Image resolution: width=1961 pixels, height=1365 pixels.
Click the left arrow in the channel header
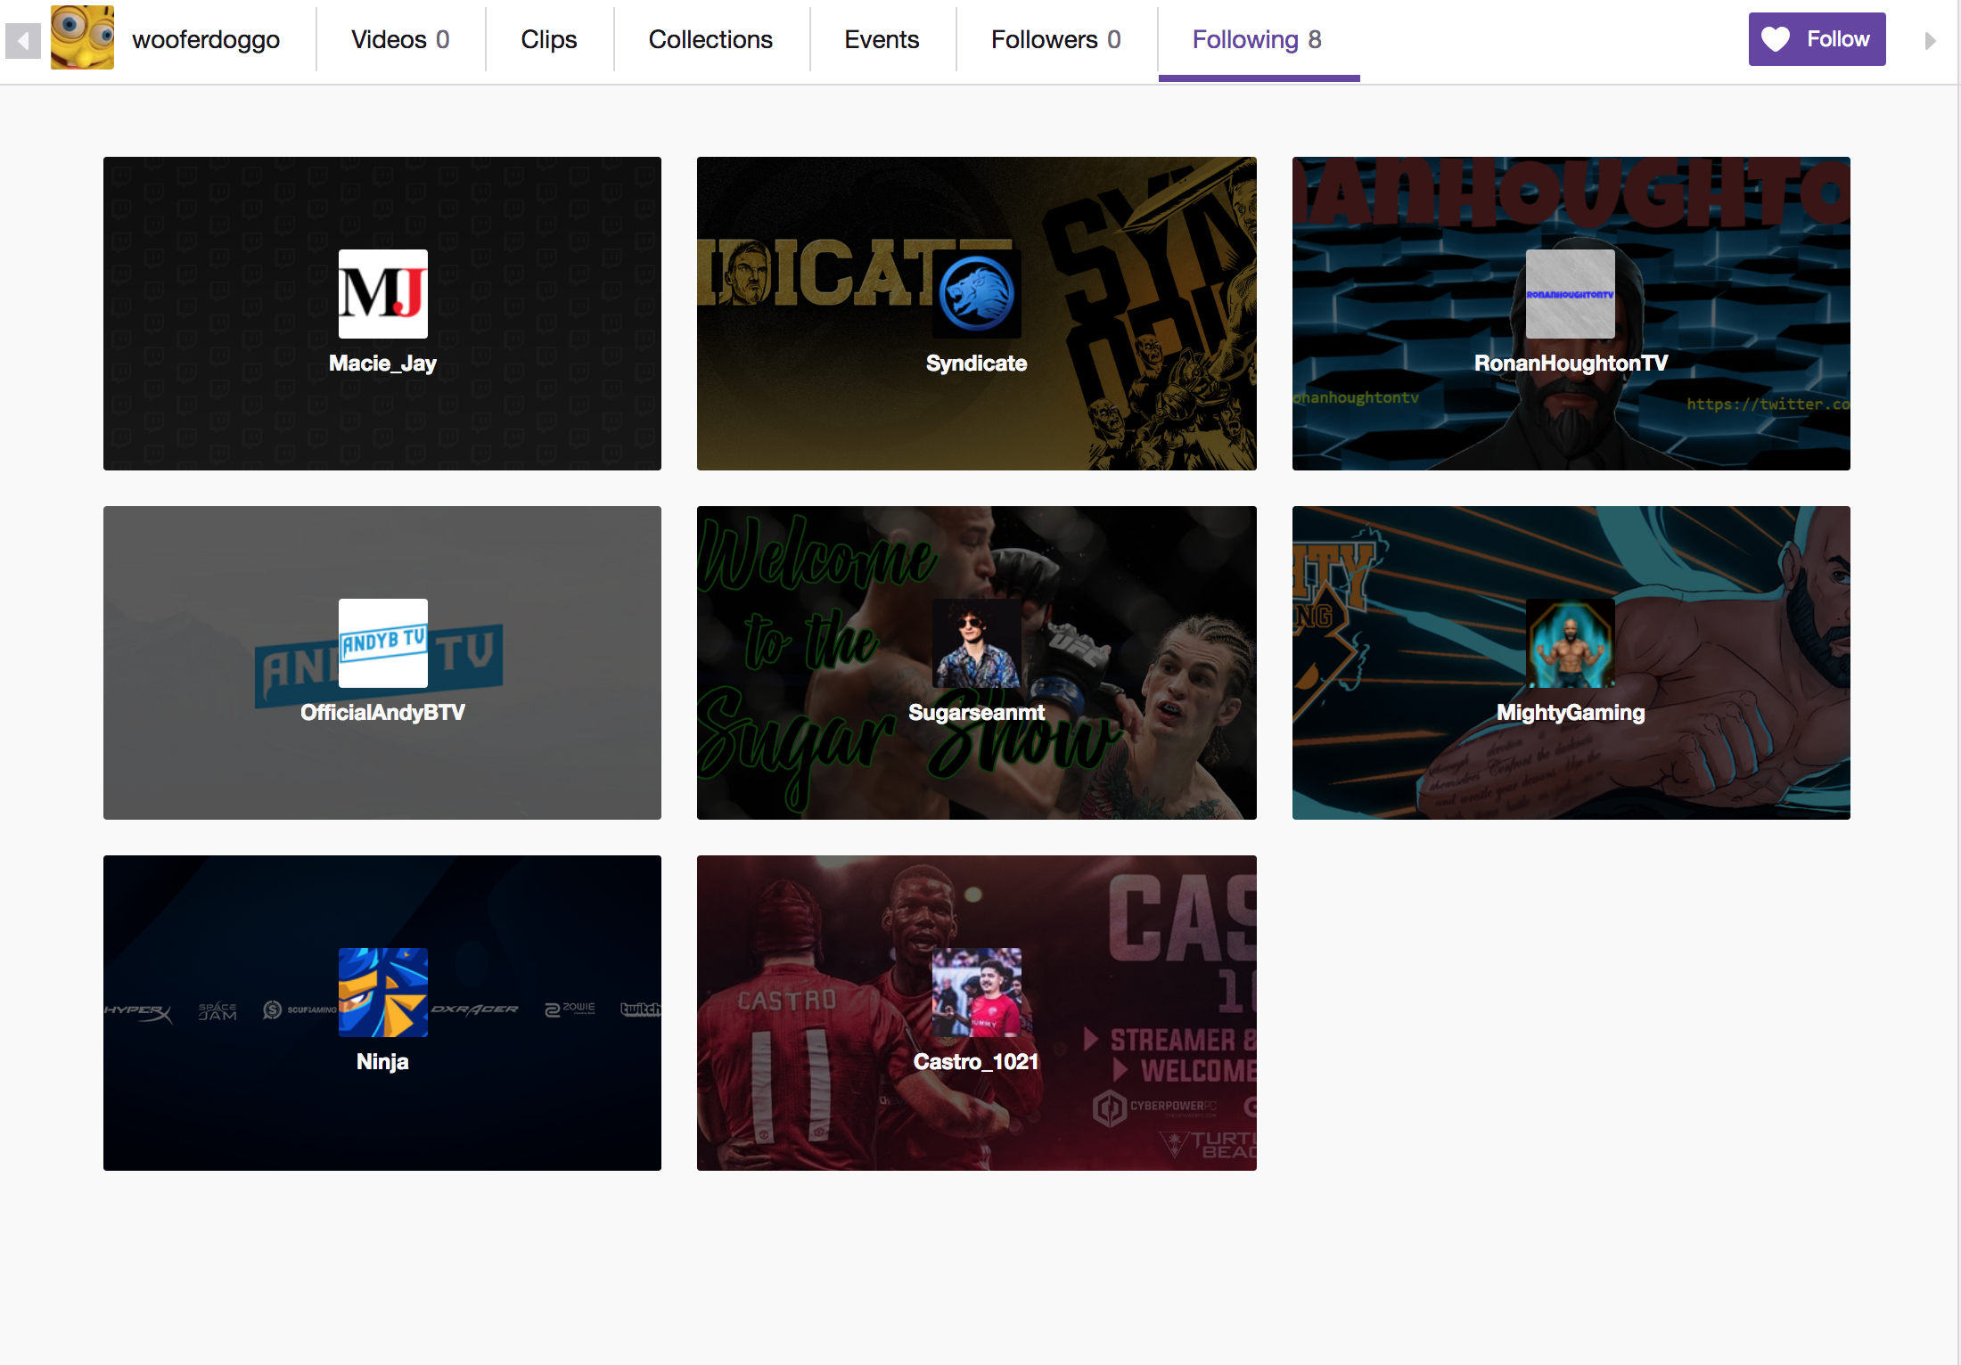[x=23, y=41]
